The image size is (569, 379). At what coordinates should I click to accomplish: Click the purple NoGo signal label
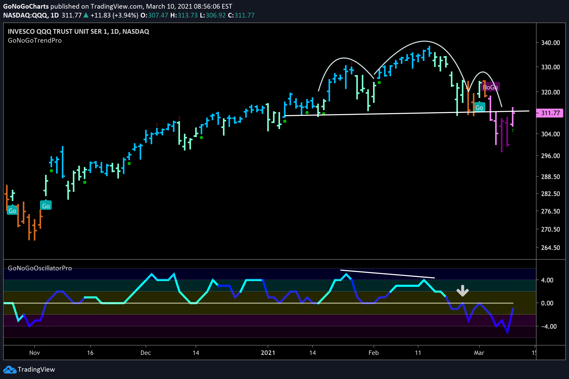pyautogui.click(x=490, y=87)
